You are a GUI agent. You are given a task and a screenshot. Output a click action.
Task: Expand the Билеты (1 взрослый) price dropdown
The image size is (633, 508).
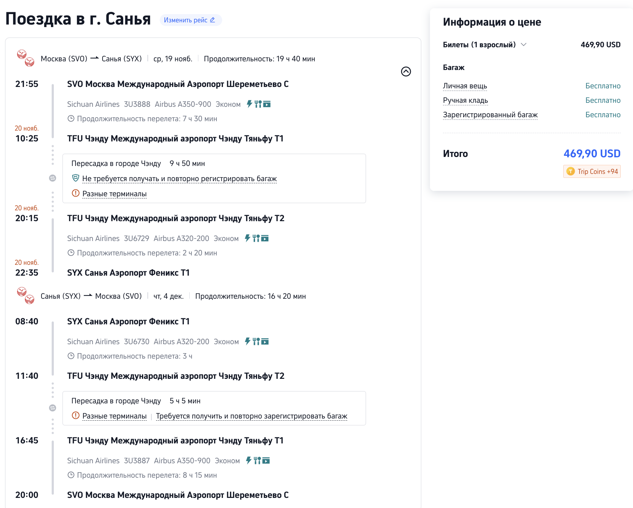524,44
